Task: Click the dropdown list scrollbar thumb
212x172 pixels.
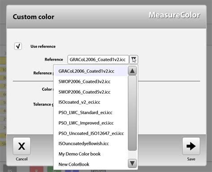Action: coord(132,113)
